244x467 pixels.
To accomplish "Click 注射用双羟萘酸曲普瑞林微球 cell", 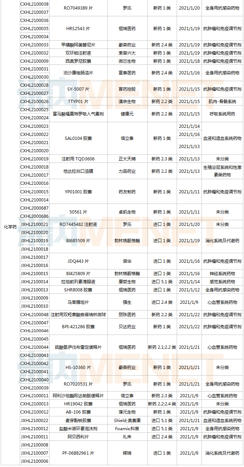I will 78,315.
